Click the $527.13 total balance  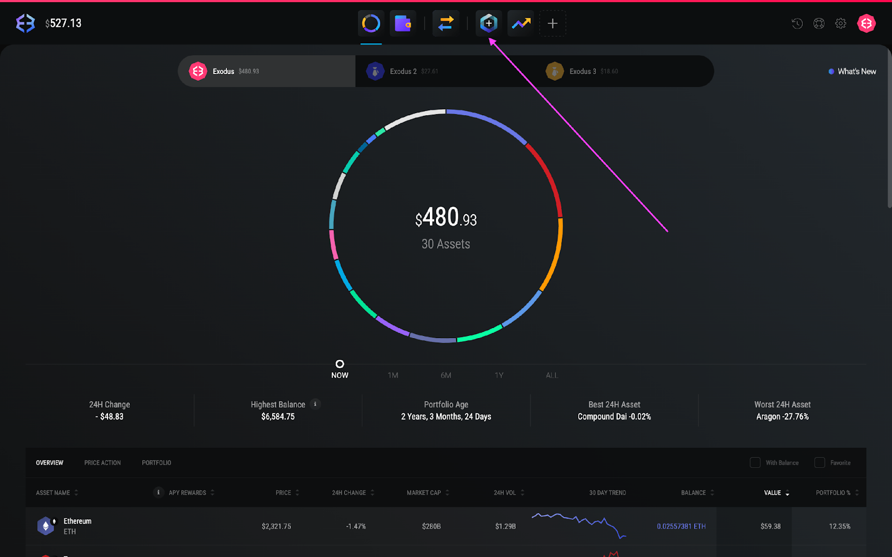(x=63, y=23)
